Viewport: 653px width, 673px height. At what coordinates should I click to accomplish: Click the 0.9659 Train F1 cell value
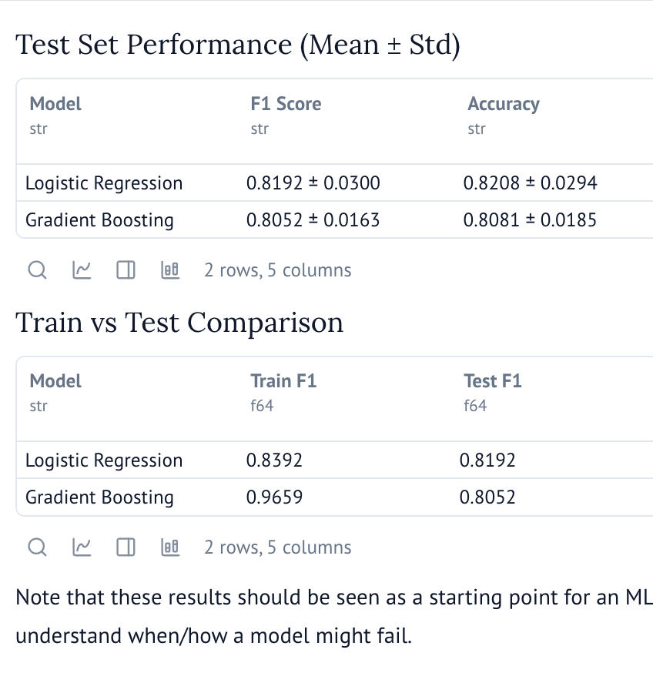pos(274,497)
